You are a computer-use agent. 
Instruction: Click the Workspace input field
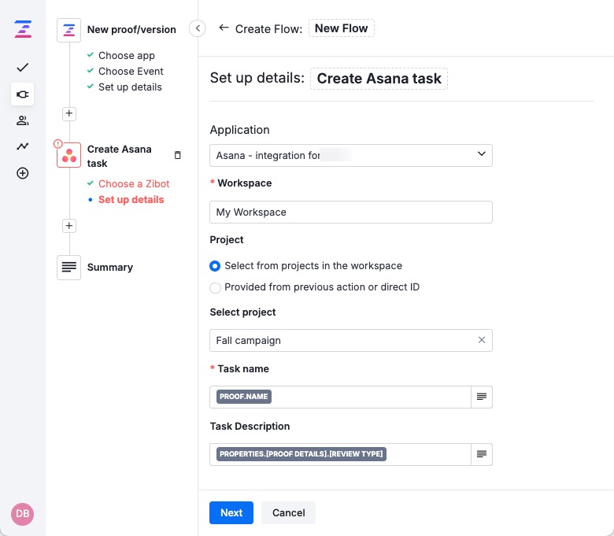351,213
